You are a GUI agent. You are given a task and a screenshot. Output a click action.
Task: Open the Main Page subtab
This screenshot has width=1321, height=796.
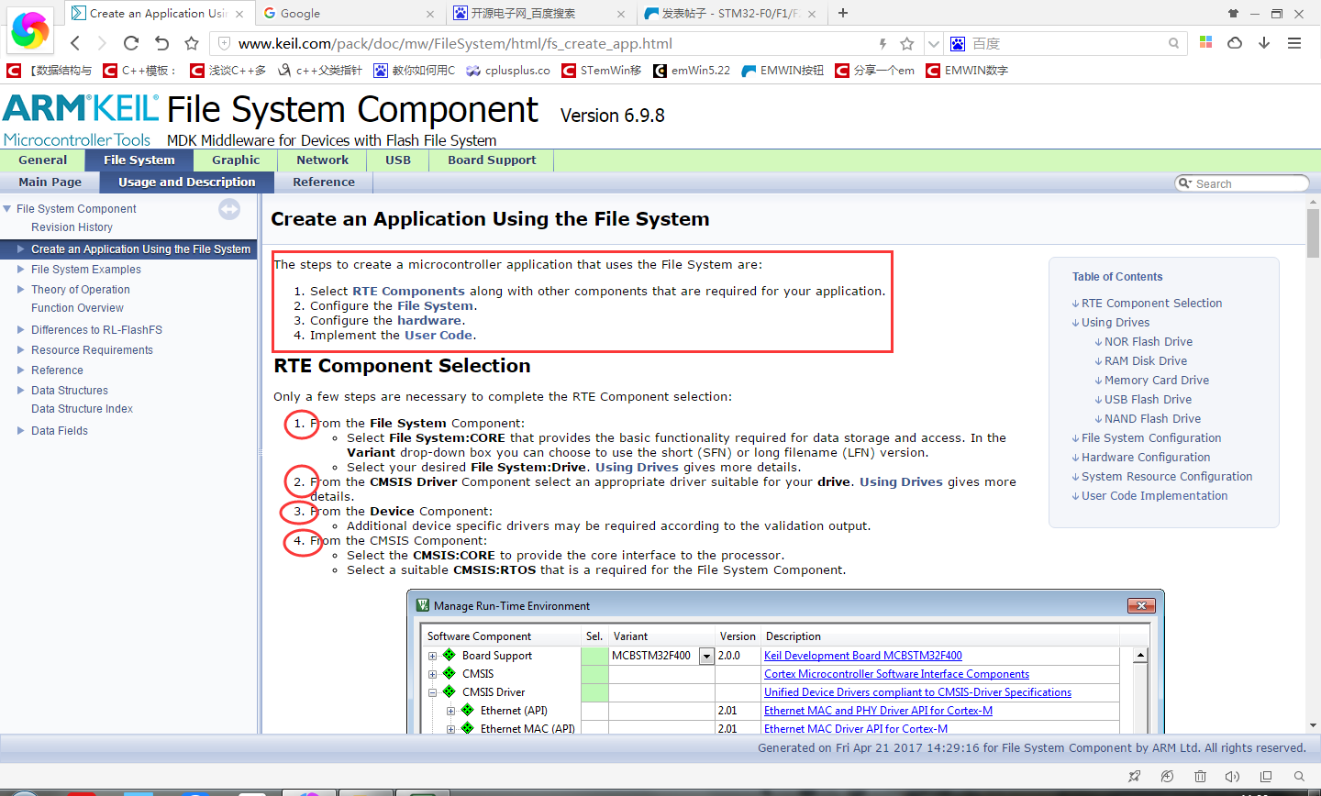point(50,182)
